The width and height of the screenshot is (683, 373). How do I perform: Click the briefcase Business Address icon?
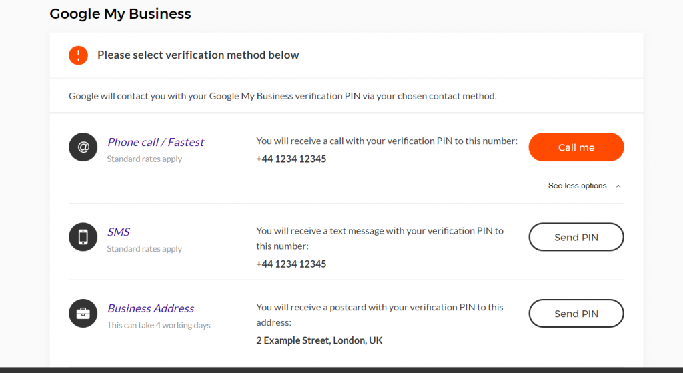[x=83, y=313]
